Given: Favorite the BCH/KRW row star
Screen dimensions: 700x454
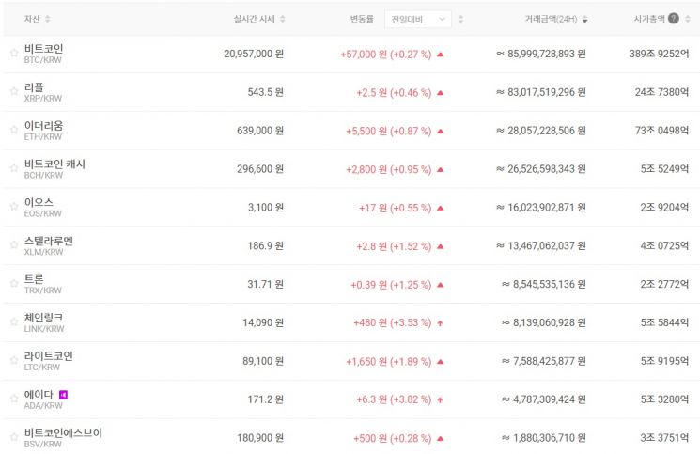Looking at the screenshot, I should click(14, 168).
